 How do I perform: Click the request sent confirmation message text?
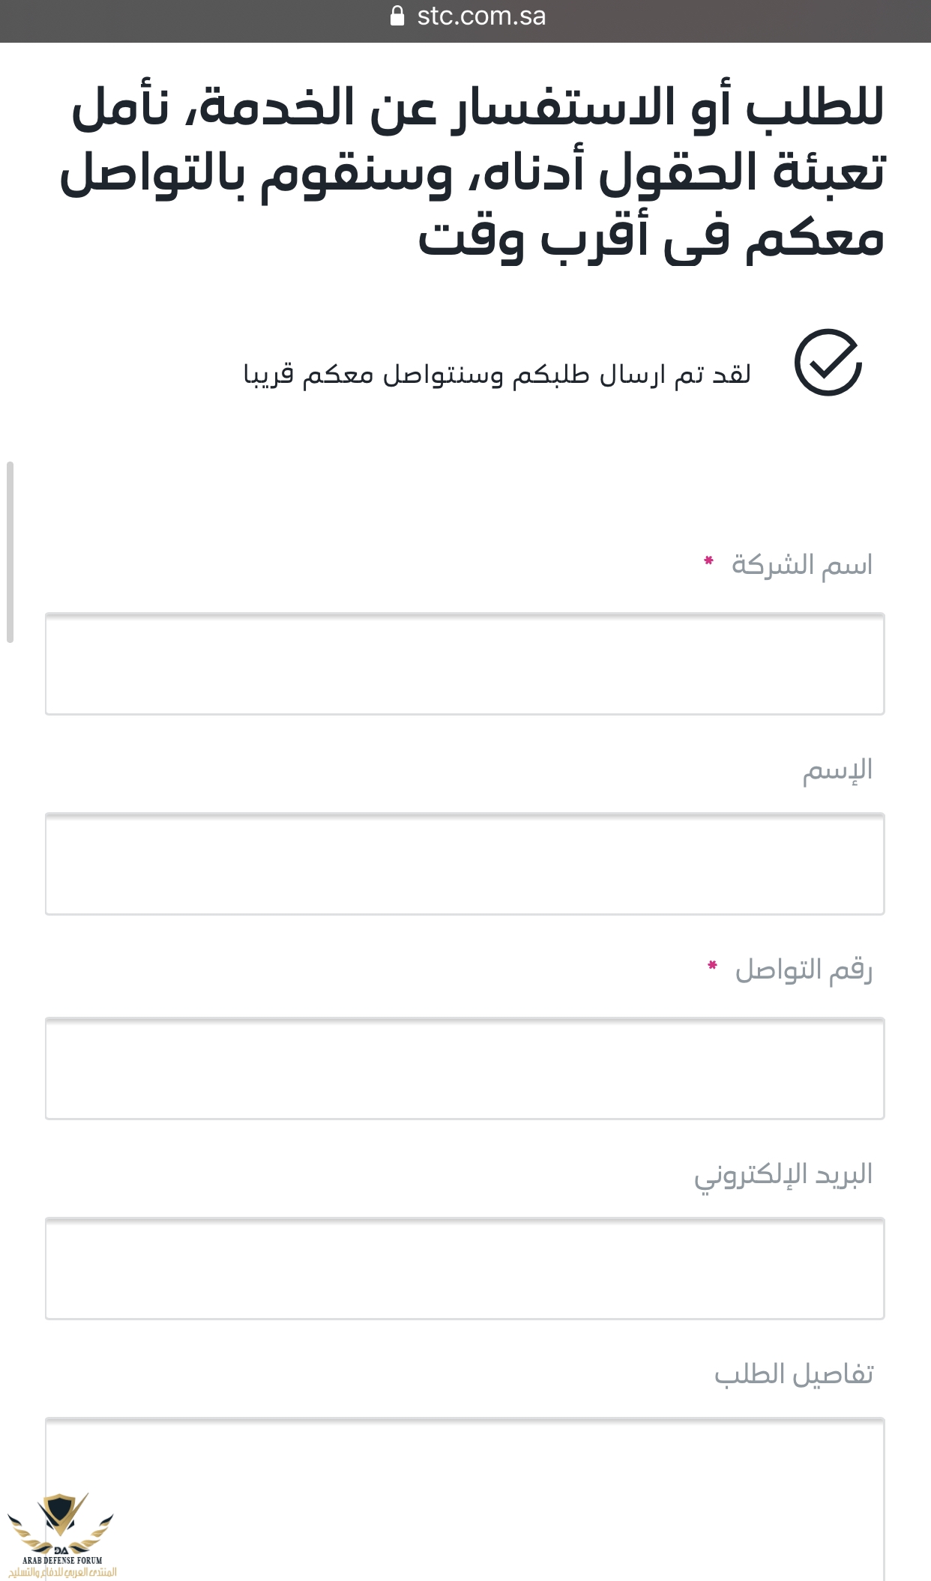497,374
